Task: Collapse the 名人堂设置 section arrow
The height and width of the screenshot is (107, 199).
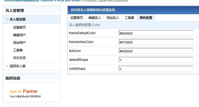Action: (x=7, y=19)
